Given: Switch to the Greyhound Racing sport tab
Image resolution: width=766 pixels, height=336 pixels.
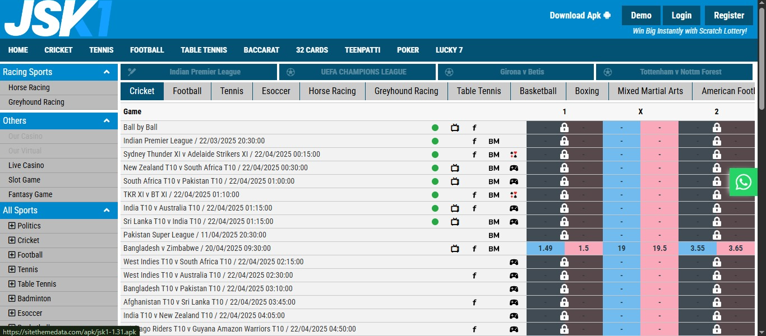Looking at the screenshot, I should 407,91.
